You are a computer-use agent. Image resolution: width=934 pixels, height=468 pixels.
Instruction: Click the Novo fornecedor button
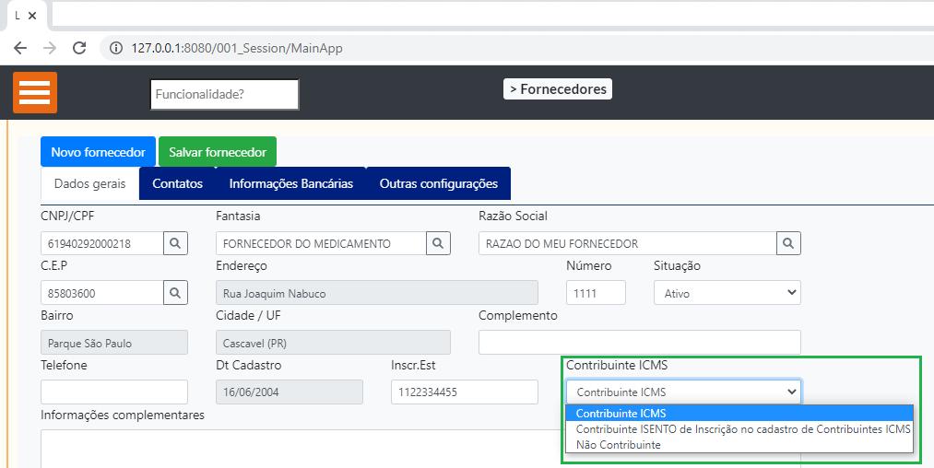click(98, 152)
